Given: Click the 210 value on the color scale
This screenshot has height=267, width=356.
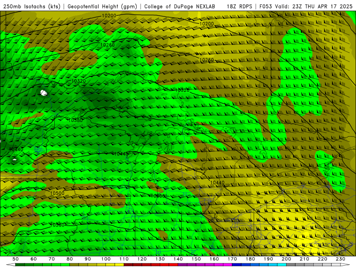Looking at the screenshot, I should pos(304,259).
